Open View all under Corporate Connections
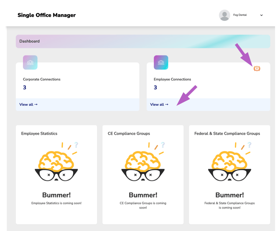The image size is (280, 231). (x=28, y=104)
